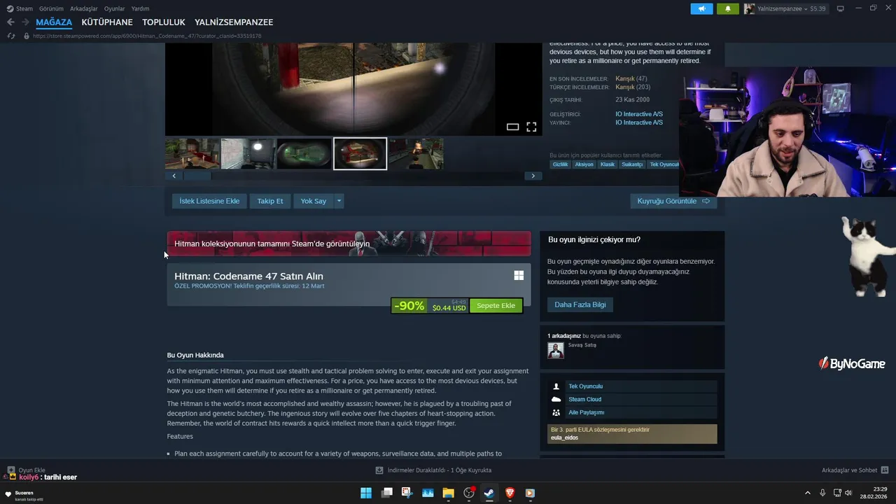Open the eula_eidos agreement link

point(564,437)
